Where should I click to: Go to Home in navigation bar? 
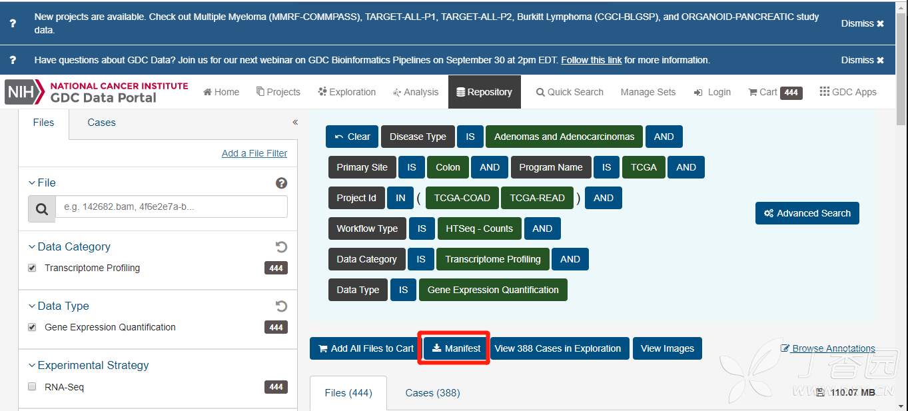[x=221, y=92]
